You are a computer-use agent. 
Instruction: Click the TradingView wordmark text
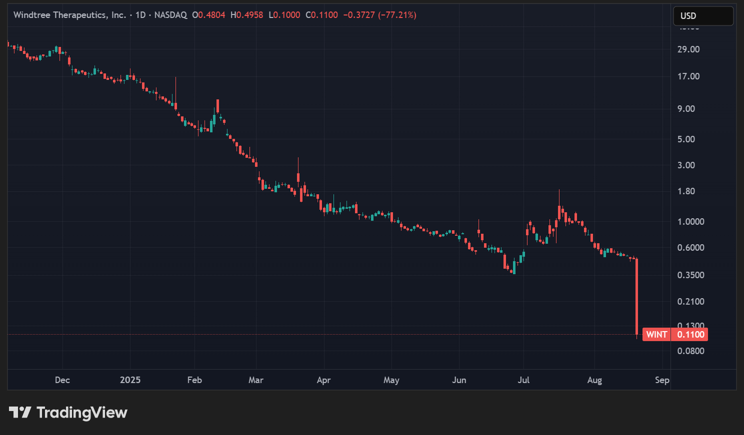pos(82,413)
